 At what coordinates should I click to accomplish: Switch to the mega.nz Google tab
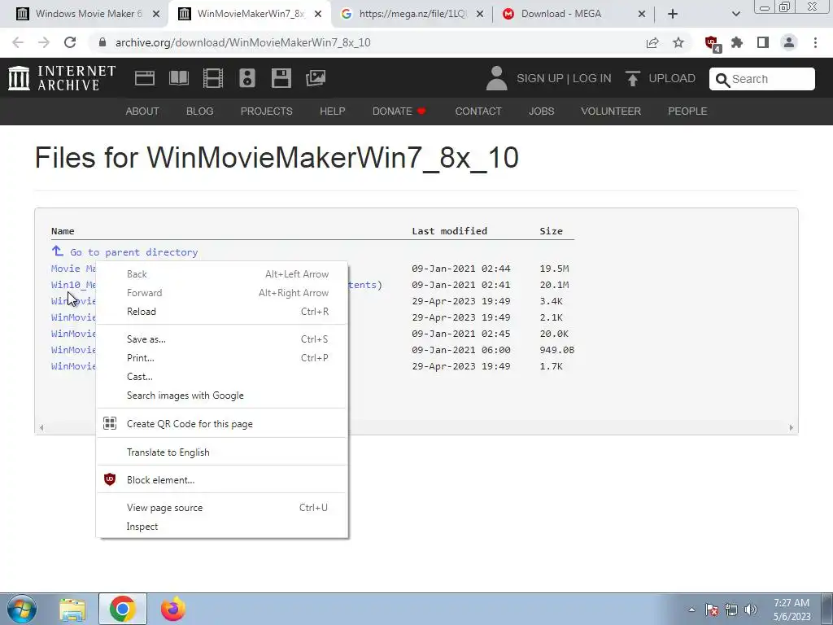coord(412,14)
